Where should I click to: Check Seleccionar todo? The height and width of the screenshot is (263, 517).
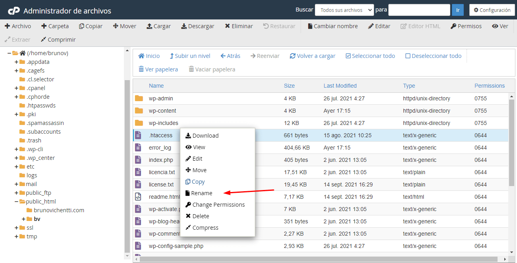click(x=370, y=56)
